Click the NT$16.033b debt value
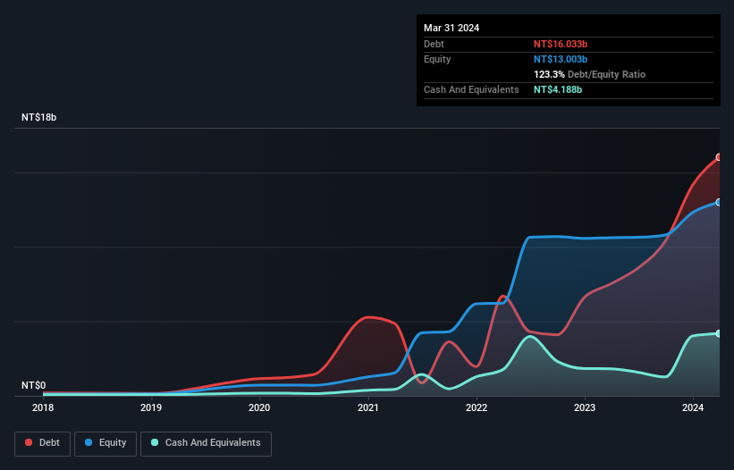Screen dimensions: 734x470 pyautogui.click(x=561, y=44)
